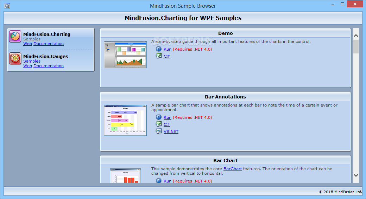The height and width of the screenshot is (199, 366).
Task: Open C# source link for Demo
Action: point(167,56)
